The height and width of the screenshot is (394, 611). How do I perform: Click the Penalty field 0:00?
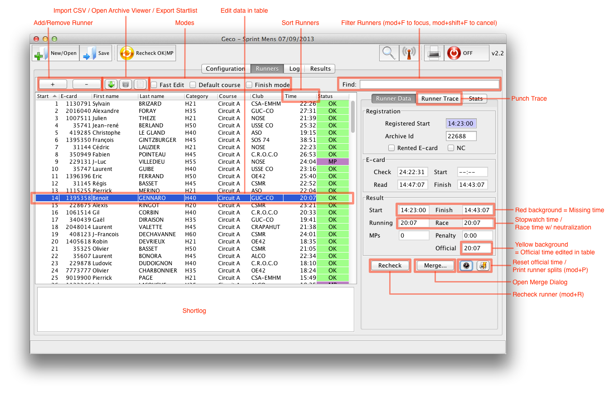(x=477, y=235)
